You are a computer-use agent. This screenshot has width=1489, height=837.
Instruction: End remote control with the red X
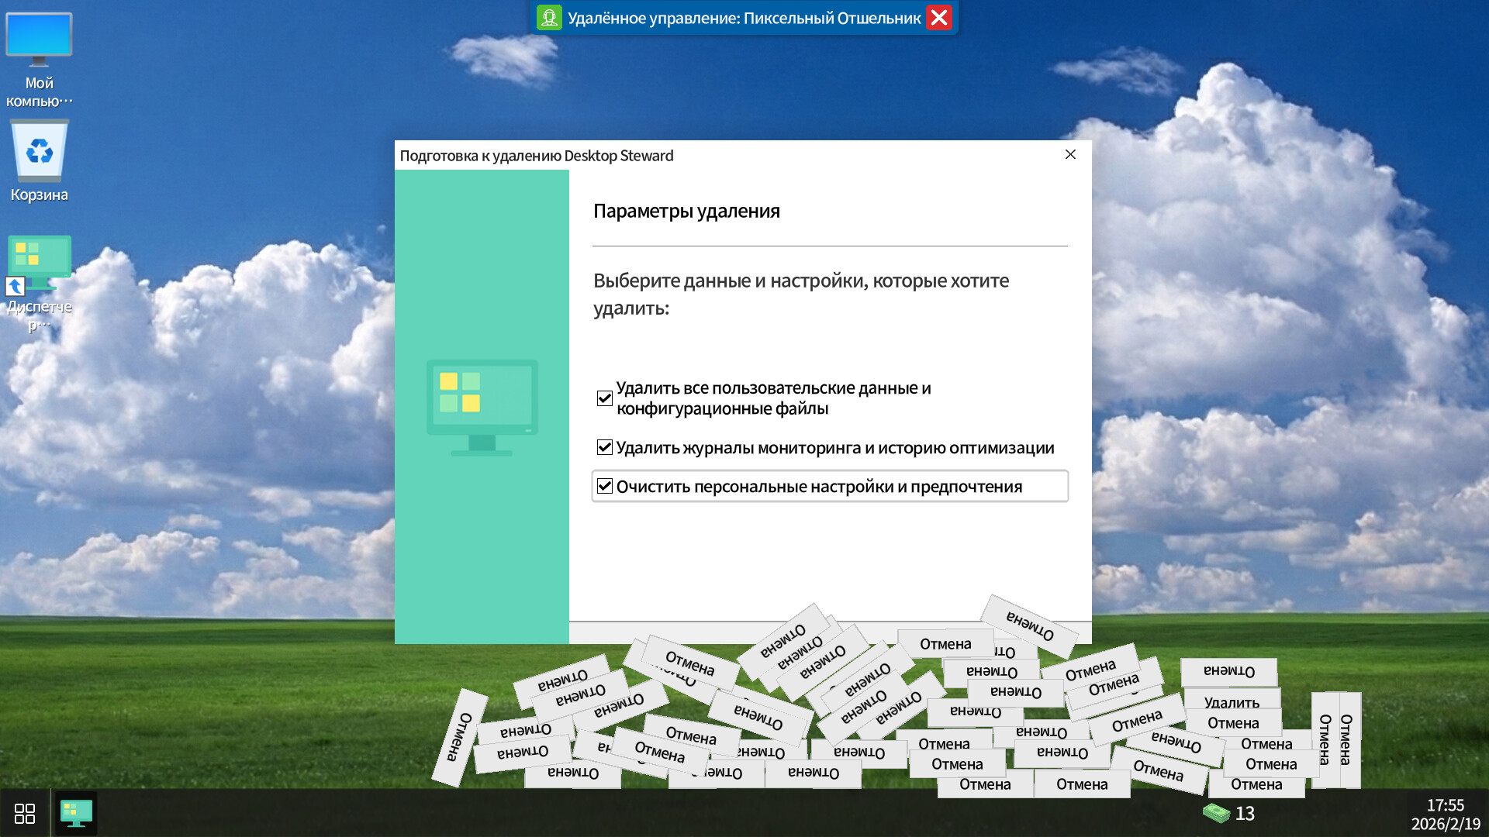click(938, 18)
